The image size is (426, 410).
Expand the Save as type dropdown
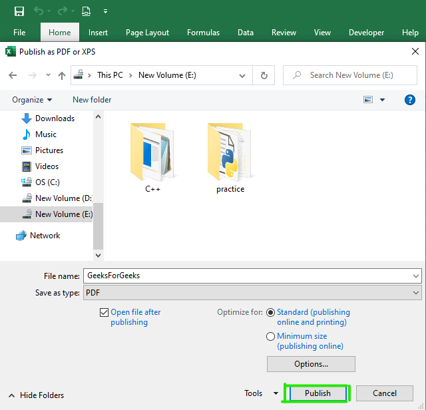tap(416, 293)
